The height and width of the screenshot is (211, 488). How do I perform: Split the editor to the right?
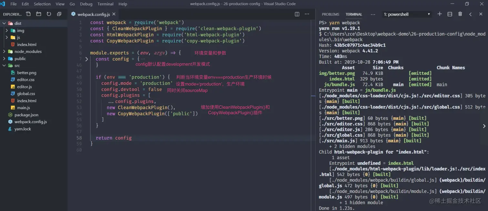[x=297, y=14]
